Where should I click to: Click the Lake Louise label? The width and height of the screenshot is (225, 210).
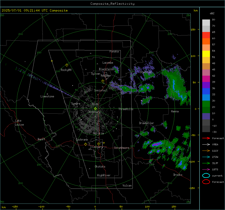point(19,123)
